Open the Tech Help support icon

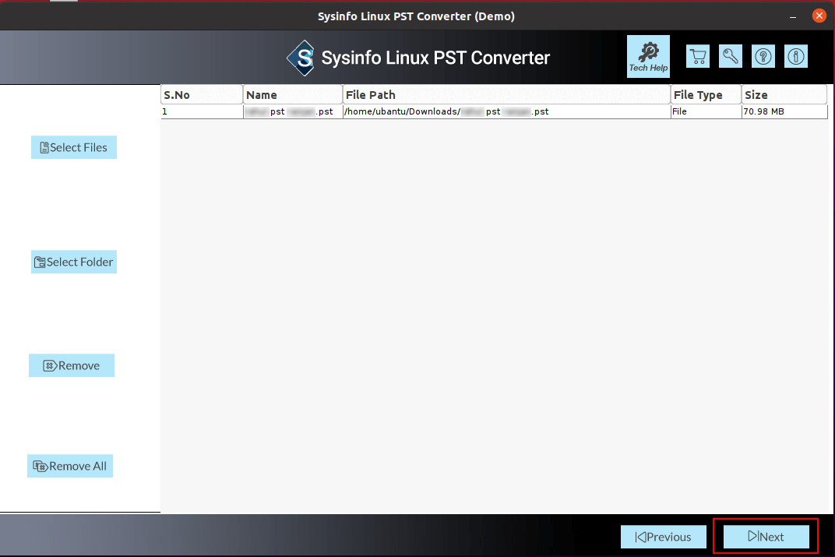click(x=648, y=56)
